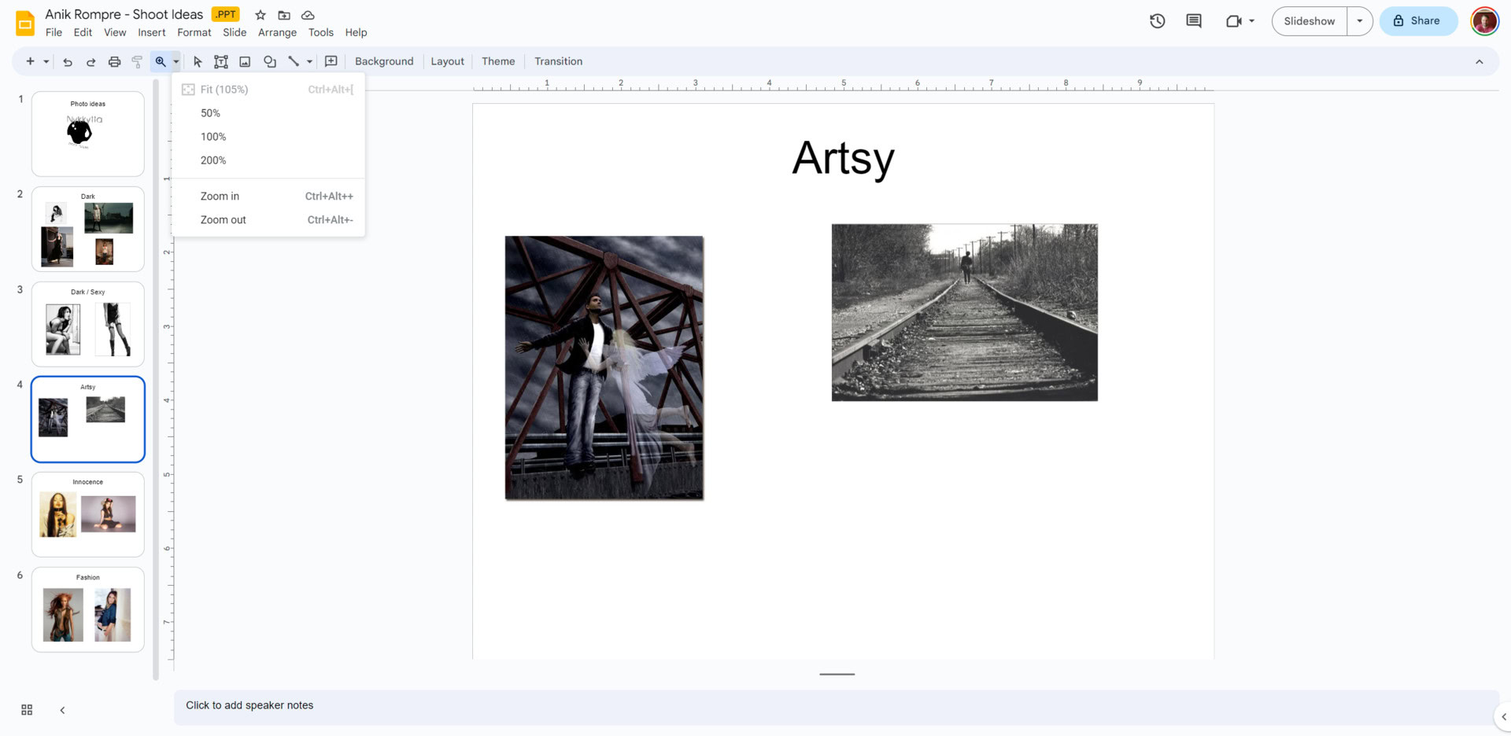
Task: Select the Fashion slide thumbnail
Action: point(88,609)
